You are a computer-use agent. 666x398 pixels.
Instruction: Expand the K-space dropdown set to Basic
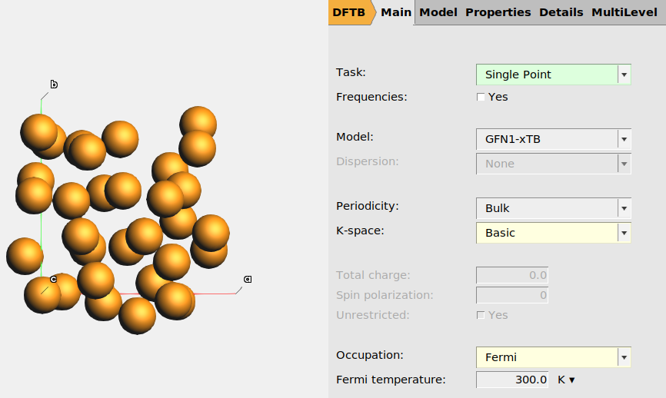tap(547, 233)
